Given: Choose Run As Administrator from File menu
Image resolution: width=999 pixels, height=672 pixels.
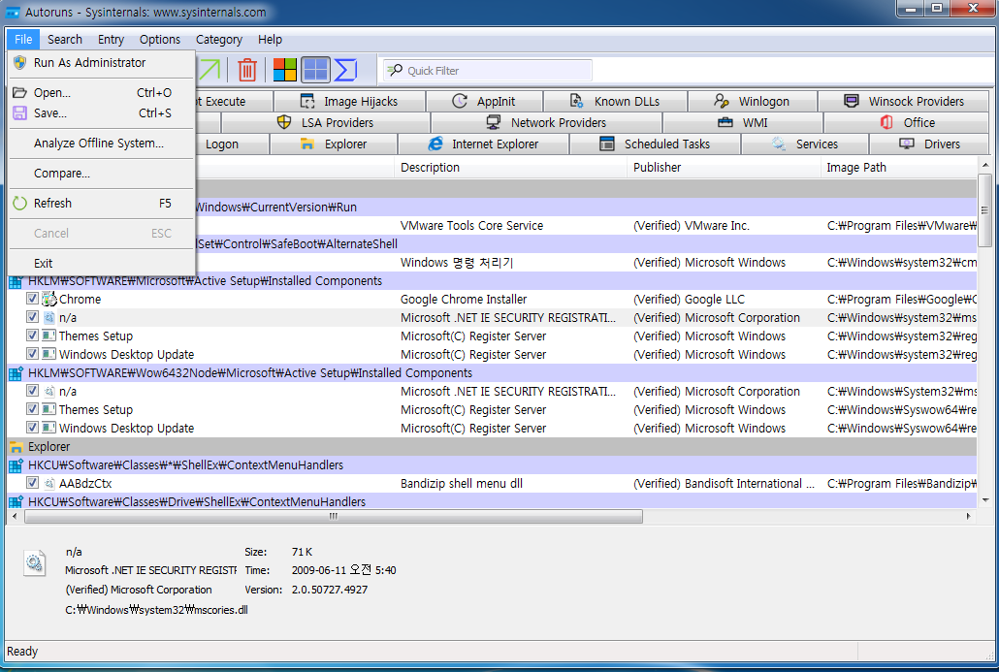Looking at the screenshot, I should coord(102,62).
